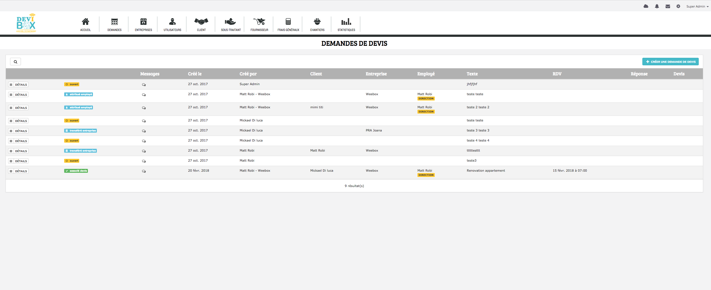Open messages icon for teste3 row
The width and height of the screenshot is (711, 290).
point(144,161)
